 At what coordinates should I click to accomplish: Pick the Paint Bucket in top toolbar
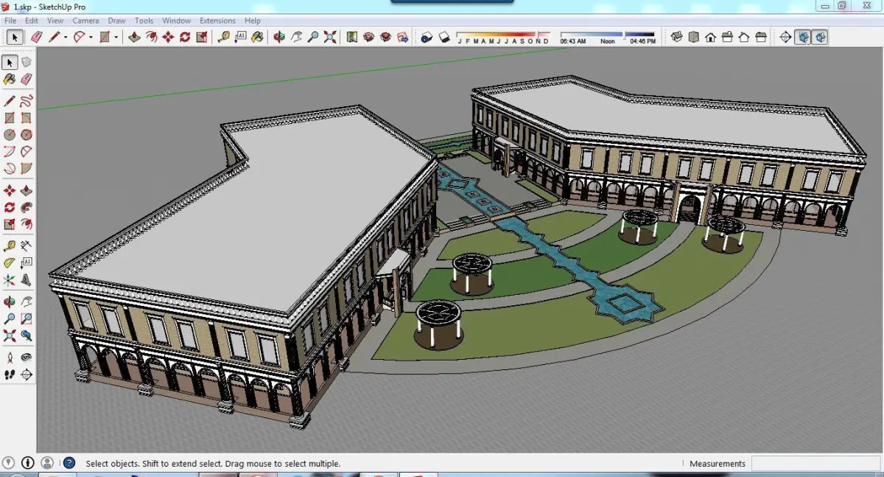[257, 37]
